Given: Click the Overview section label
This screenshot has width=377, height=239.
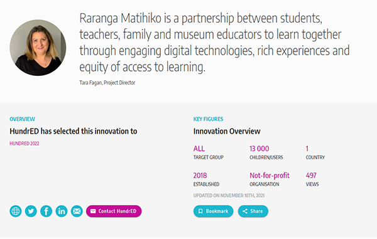Looking at the screenshot, I should tap(22, 119).
